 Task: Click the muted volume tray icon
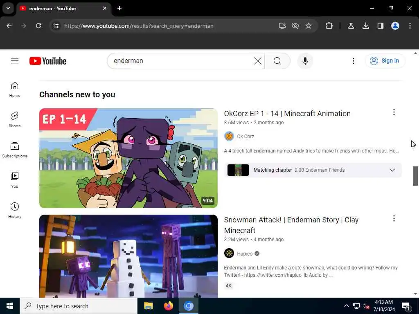pyautogui.click(x=366, y=306)
